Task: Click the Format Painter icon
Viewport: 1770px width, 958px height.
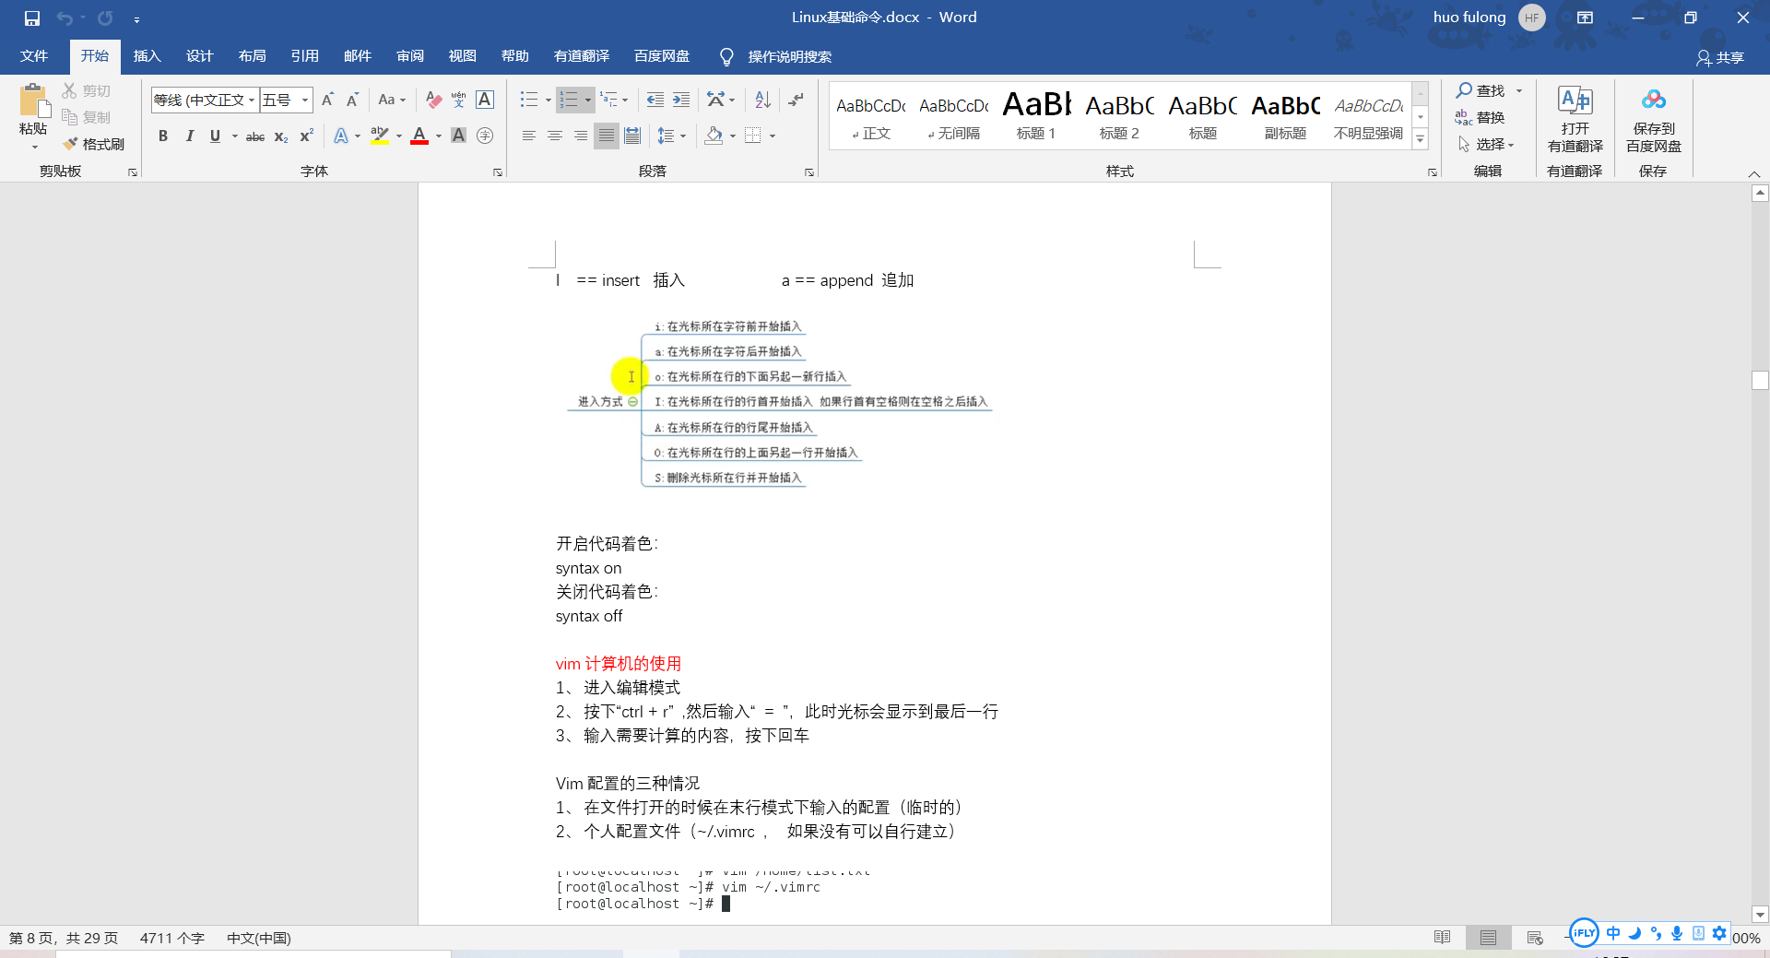Action: click(x=69, y=144)
